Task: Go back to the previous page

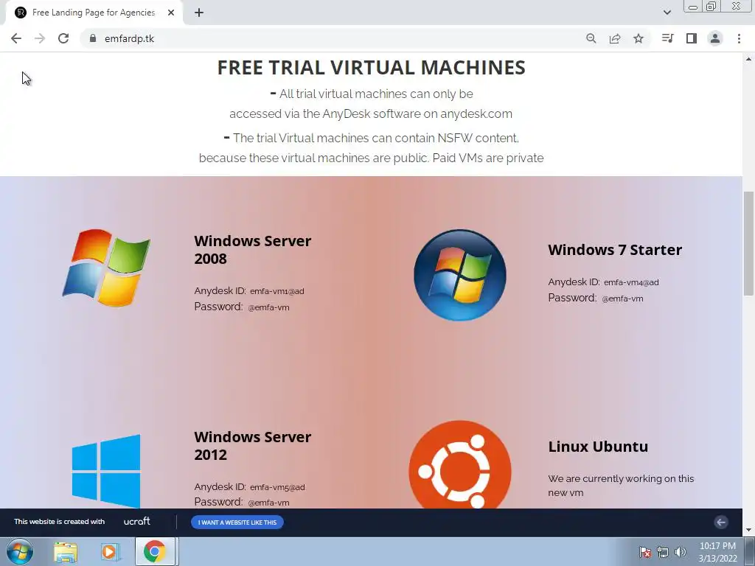Action: click(x=16, y=38)
